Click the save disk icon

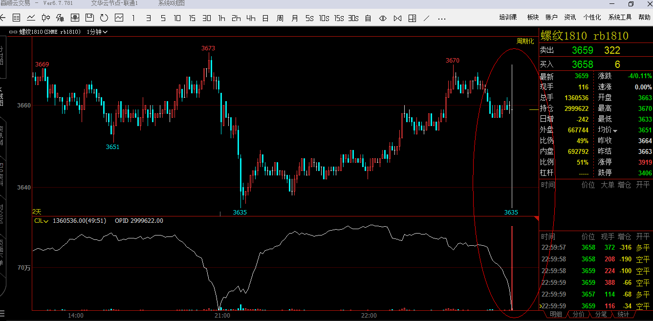tap(89, 18)
